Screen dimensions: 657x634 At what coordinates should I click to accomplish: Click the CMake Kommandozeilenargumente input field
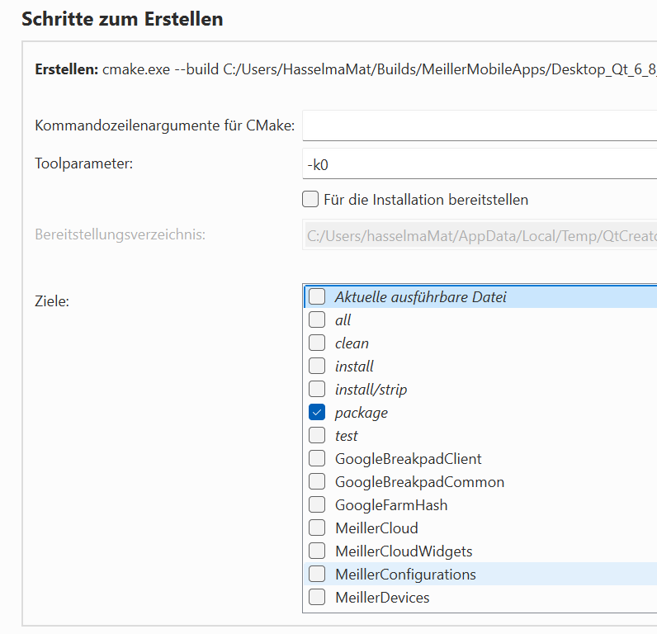pos(479,126)
